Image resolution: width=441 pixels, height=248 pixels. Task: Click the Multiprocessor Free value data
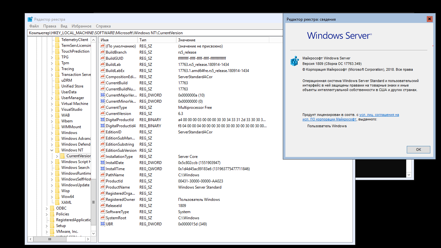point(195,108)
